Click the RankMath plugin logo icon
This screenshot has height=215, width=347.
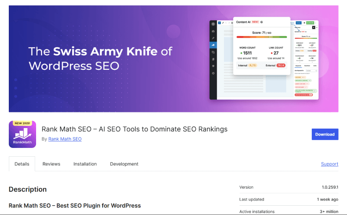(22, 134)
